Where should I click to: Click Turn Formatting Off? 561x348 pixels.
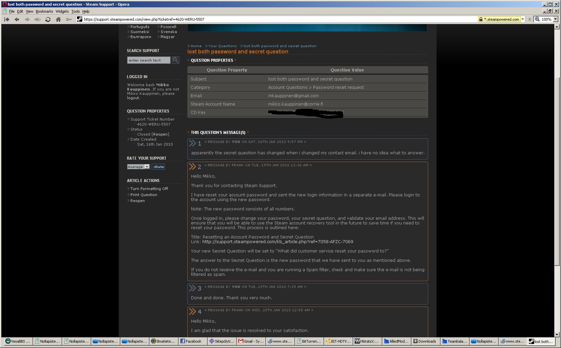click(149, 189)
